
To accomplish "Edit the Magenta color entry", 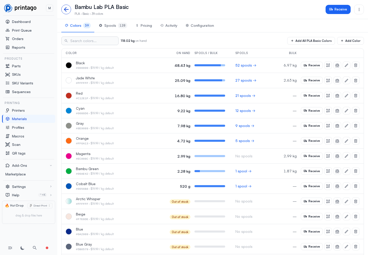I will point(347,156).
